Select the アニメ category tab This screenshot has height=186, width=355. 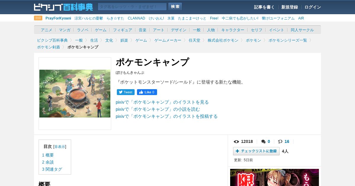[x=46, y=30]
